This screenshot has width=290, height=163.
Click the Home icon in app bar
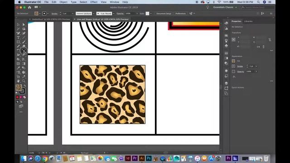(x=29, y=7)
